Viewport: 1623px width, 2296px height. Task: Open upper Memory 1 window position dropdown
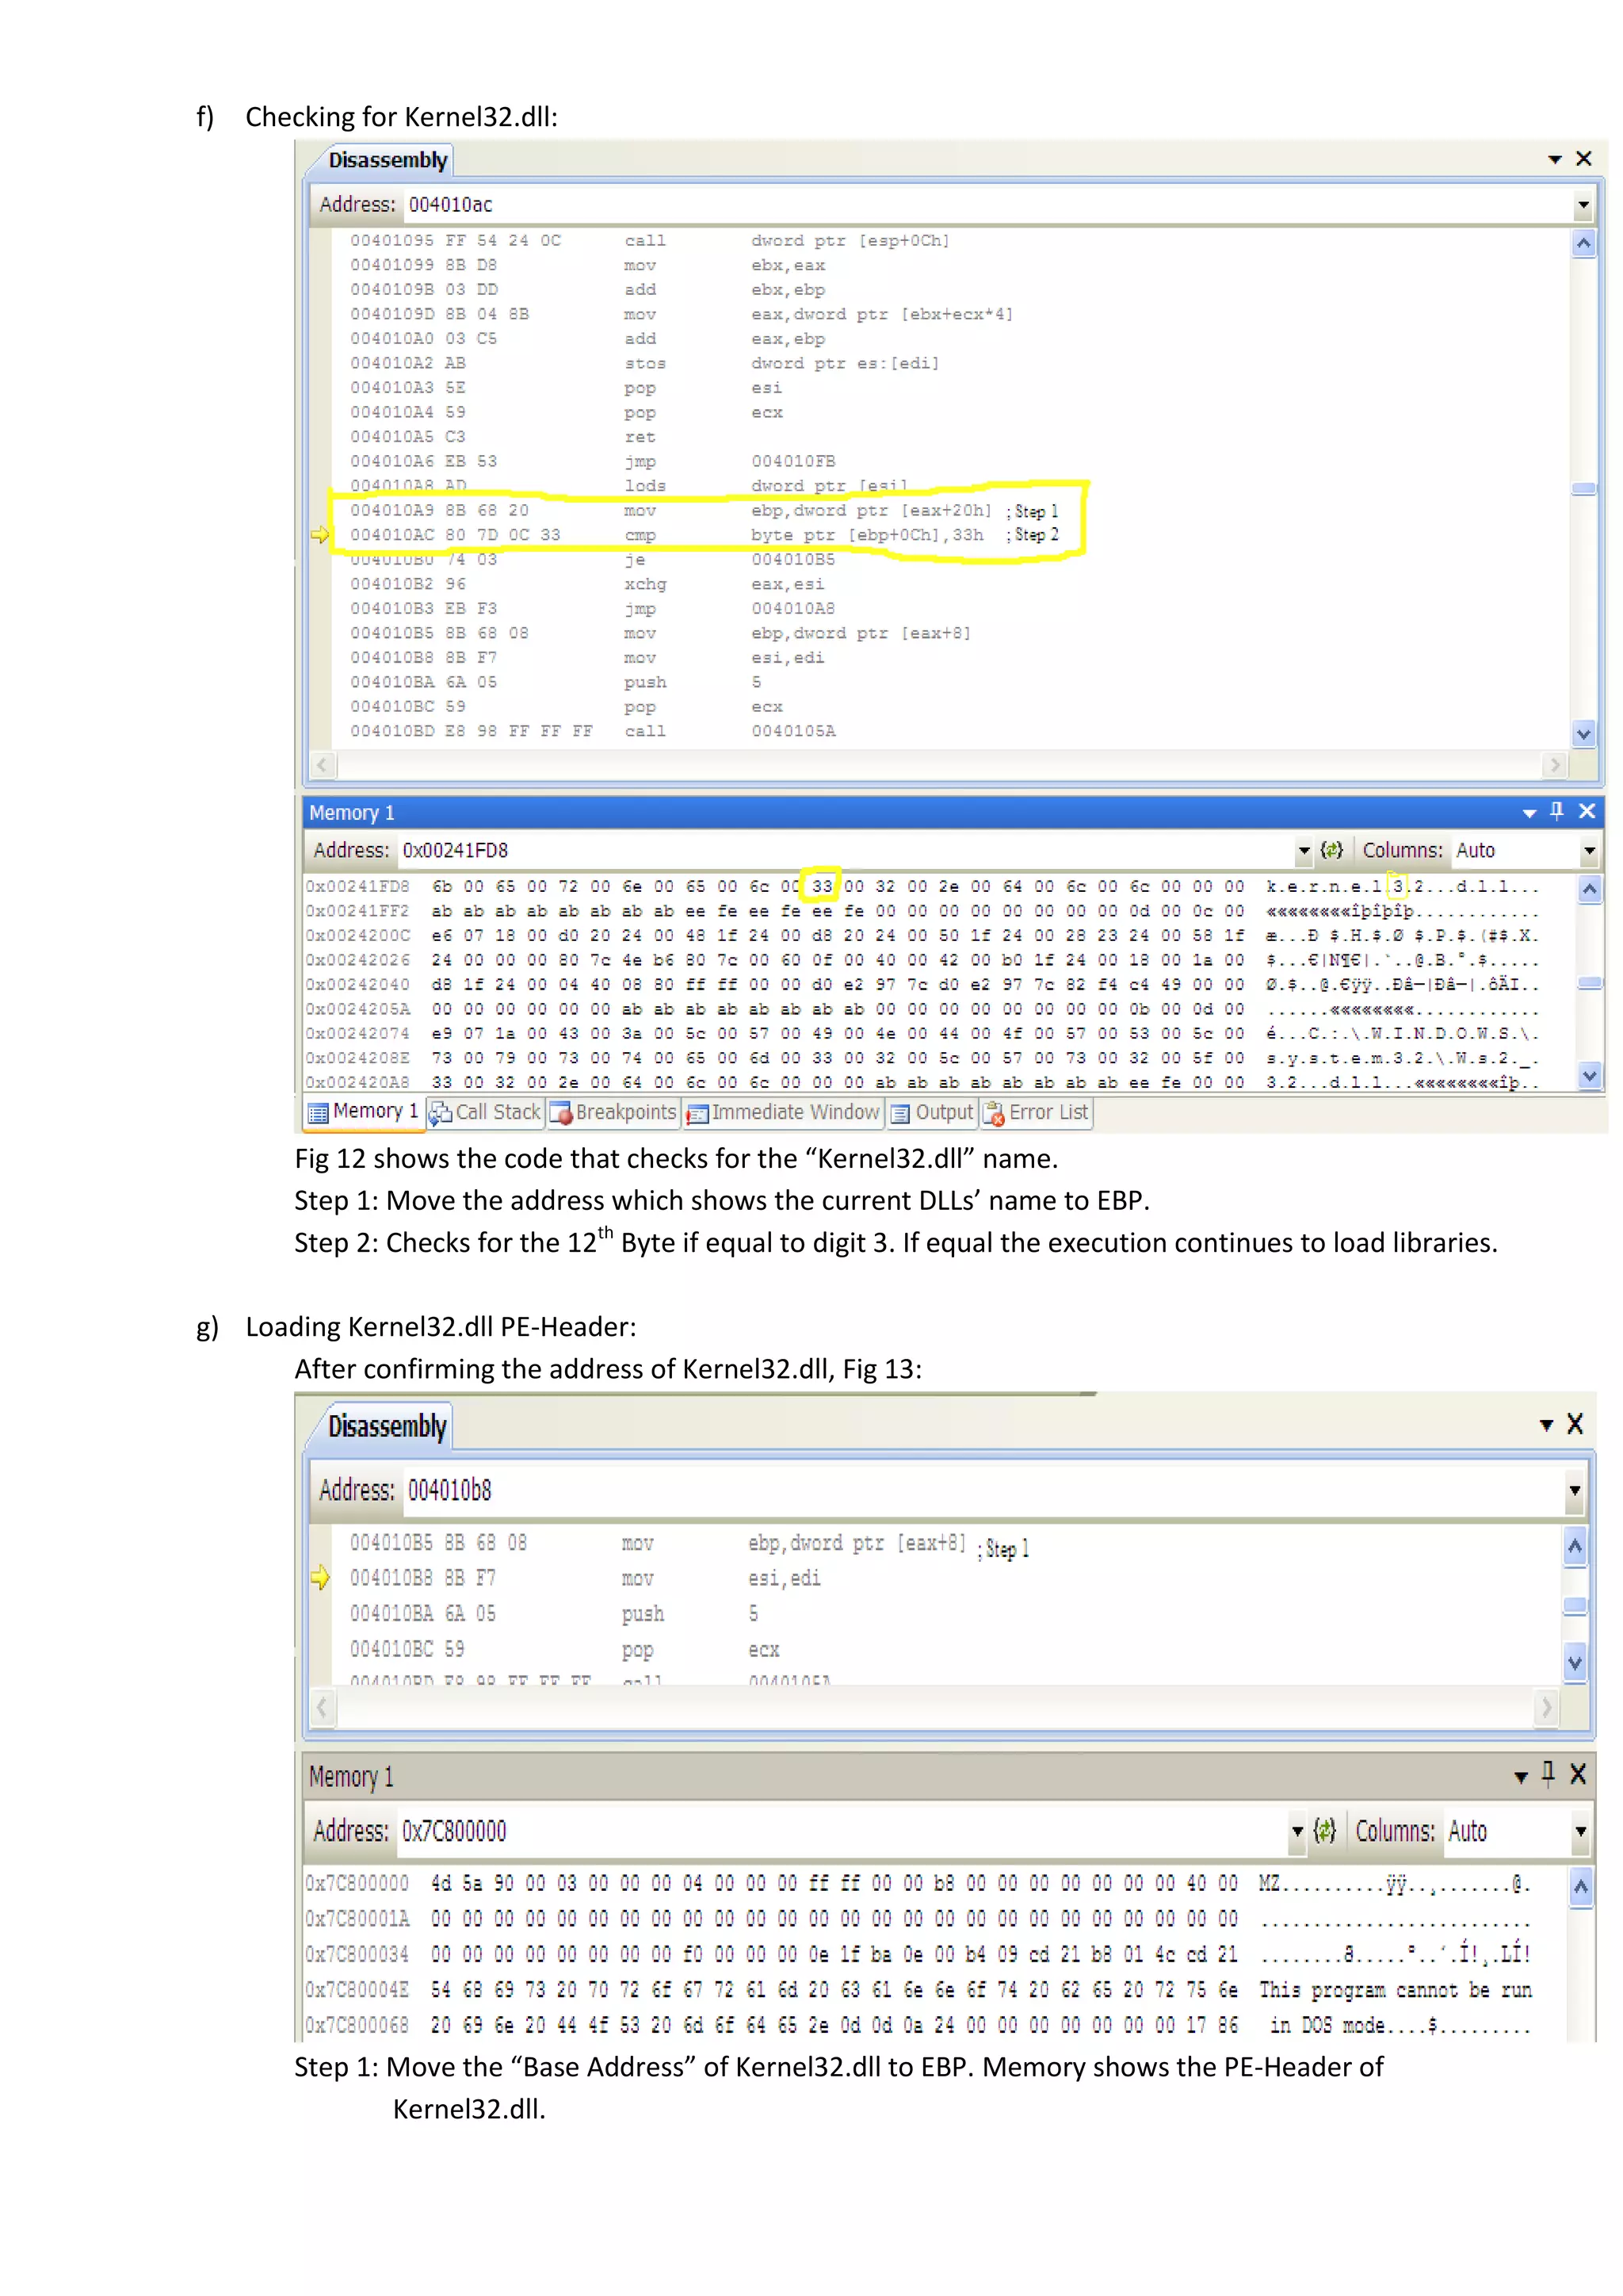[1529, 813]
